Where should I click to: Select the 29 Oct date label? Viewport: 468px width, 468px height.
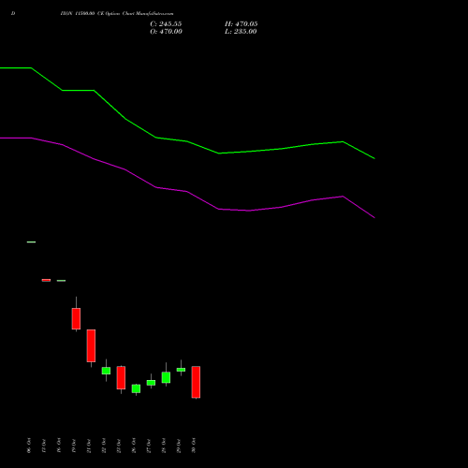click(x=179, y=446)
